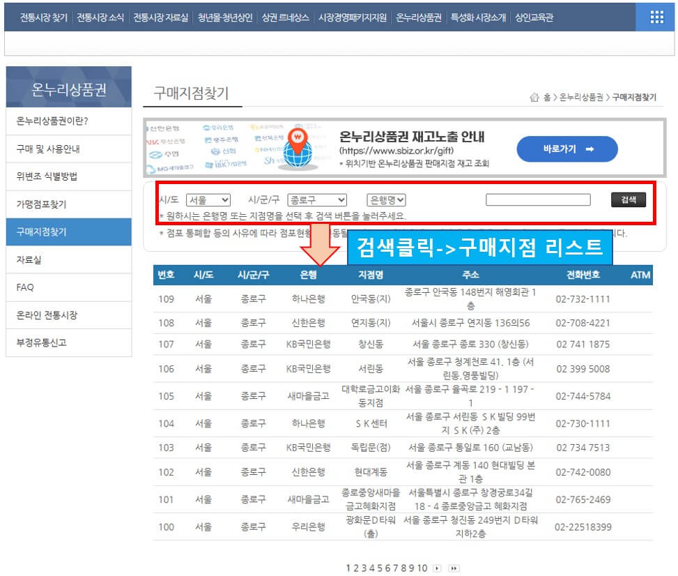Select 가맹점포찾기 in sidebar
678x576 pixels.
click(69, 204)
